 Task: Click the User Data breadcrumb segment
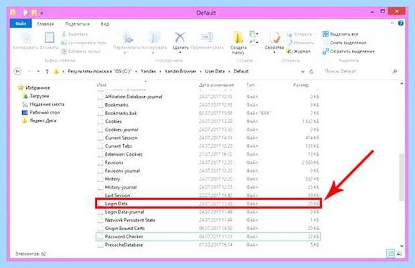[215, 71]
